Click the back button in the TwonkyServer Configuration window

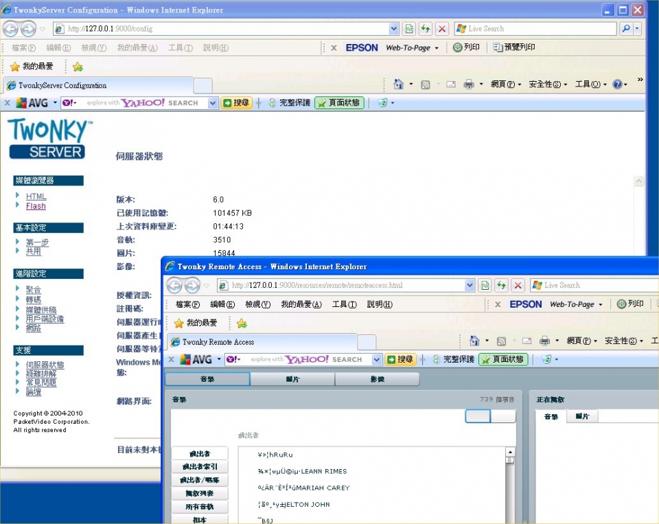[x=11, y=29]
